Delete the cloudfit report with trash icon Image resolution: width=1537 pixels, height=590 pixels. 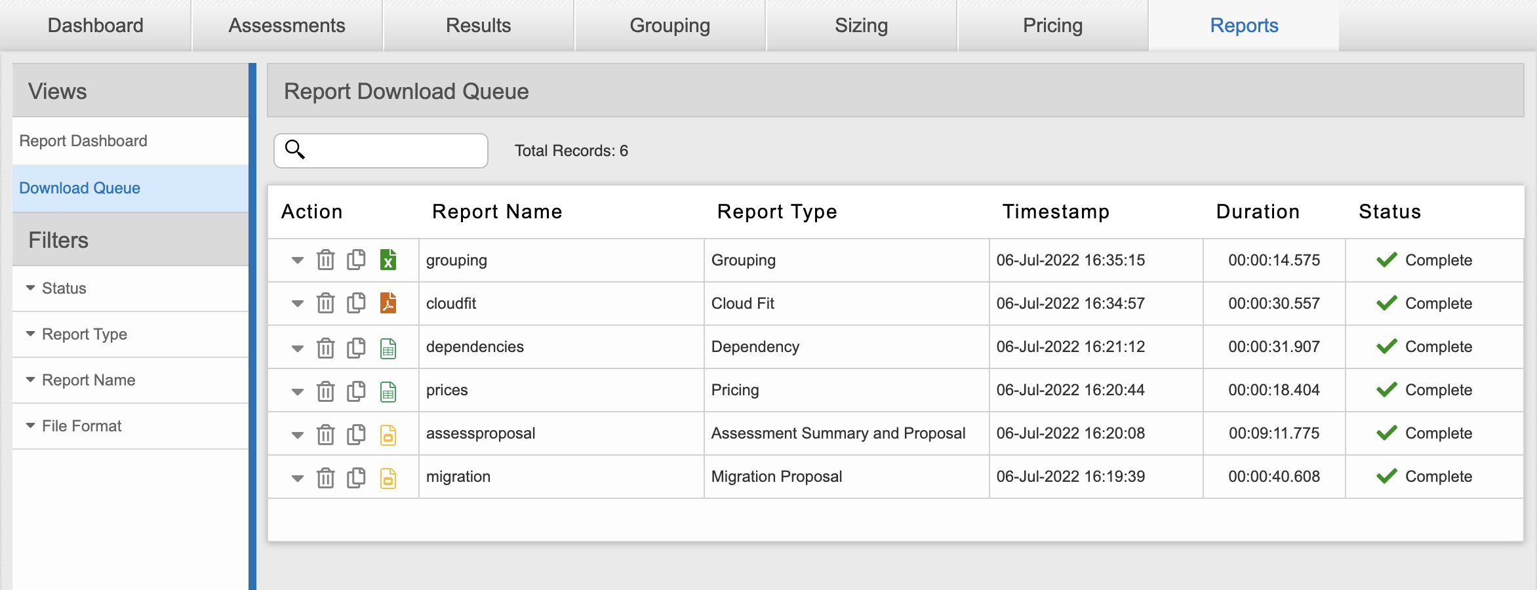(x=325, y=304)
